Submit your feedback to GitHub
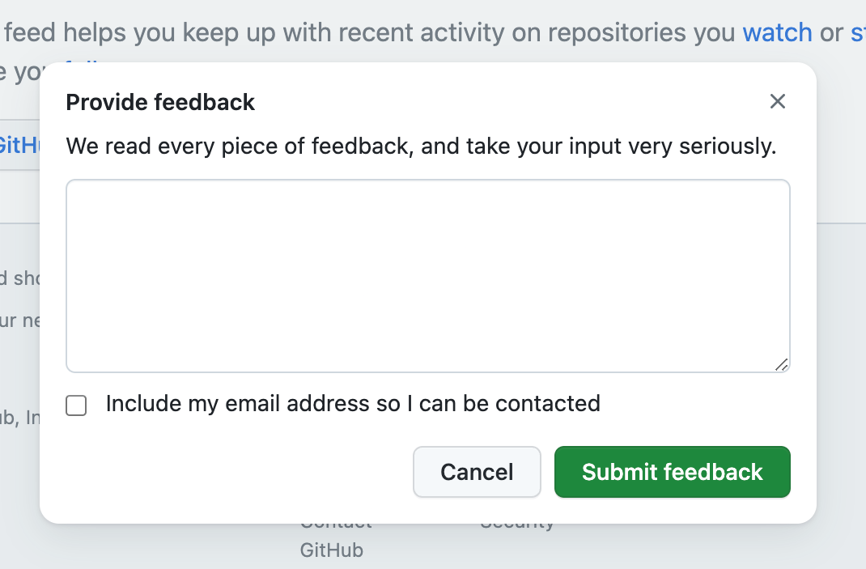 (x=672, y=472)
